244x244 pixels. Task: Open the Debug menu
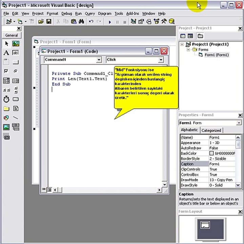point(67,14)
